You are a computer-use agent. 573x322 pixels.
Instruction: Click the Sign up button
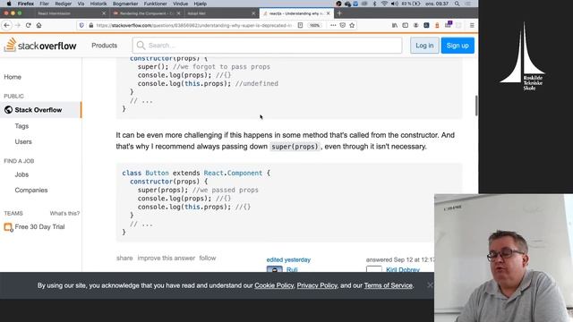(458, 46)
